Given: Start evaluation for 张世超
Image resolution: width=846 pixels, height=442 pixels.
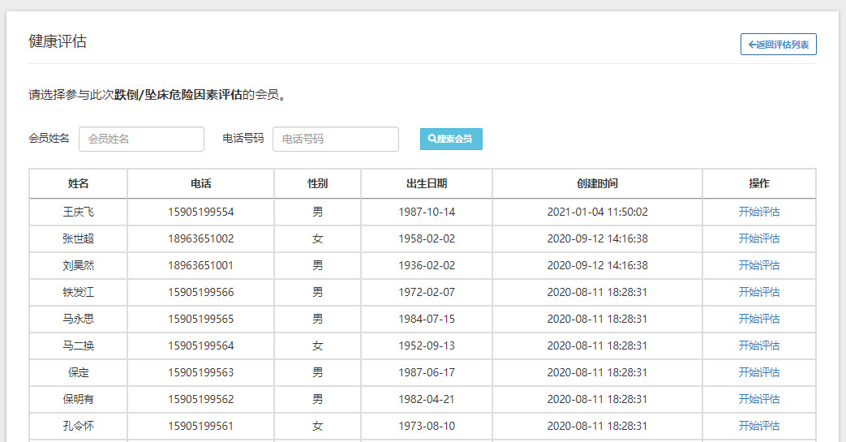Looking at the screenshot, I should pos(758,238).
